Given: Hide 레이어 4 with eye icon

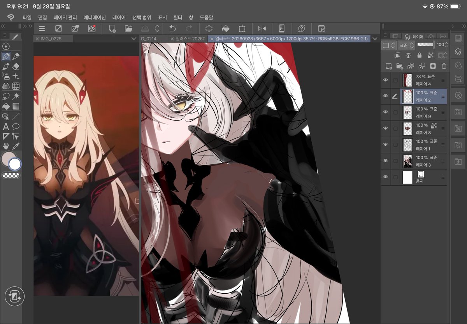Looking at the screenshot, I should 386,80.
